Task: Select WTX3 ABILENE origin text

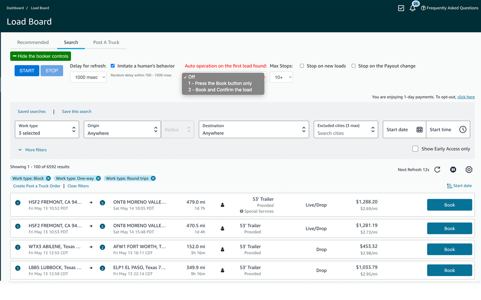Action: [54, 247]
